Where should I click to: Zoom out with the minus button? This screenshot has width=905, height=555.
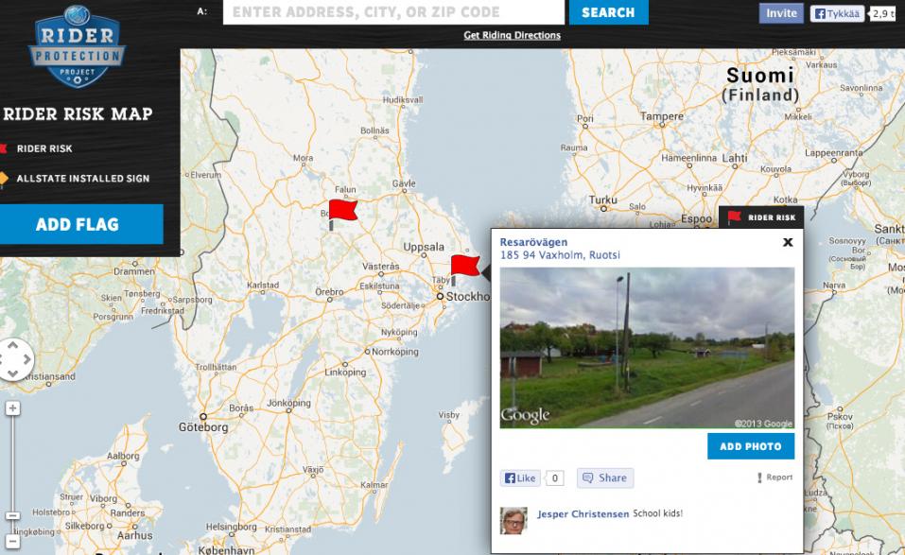click(x=12, y=516)
